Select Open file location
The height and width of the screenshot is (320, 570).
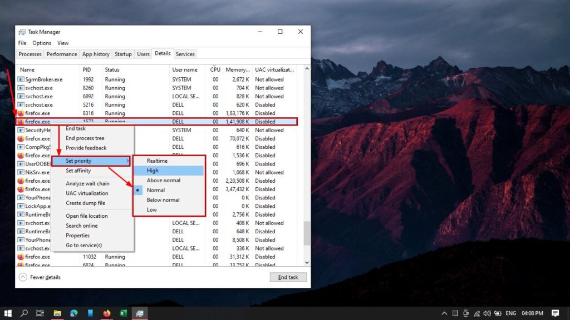86,216
